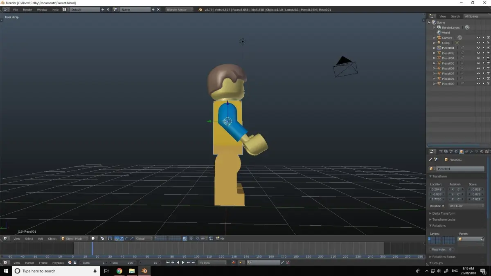Toggle Camera visibility eye in outliner
Image resolution: width=491 pixels, height=276 pixels.
(478, 38)
